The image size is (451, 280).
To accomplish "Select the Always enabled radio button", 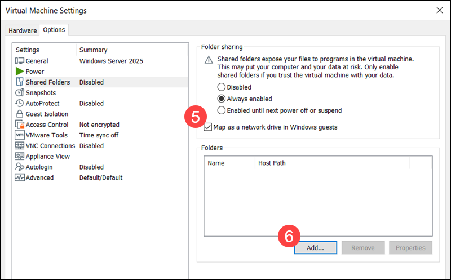I will click(x=222, y=99).
